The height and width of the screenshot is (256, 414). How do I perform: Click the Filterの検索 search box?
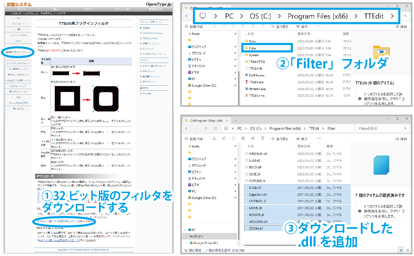380,128
